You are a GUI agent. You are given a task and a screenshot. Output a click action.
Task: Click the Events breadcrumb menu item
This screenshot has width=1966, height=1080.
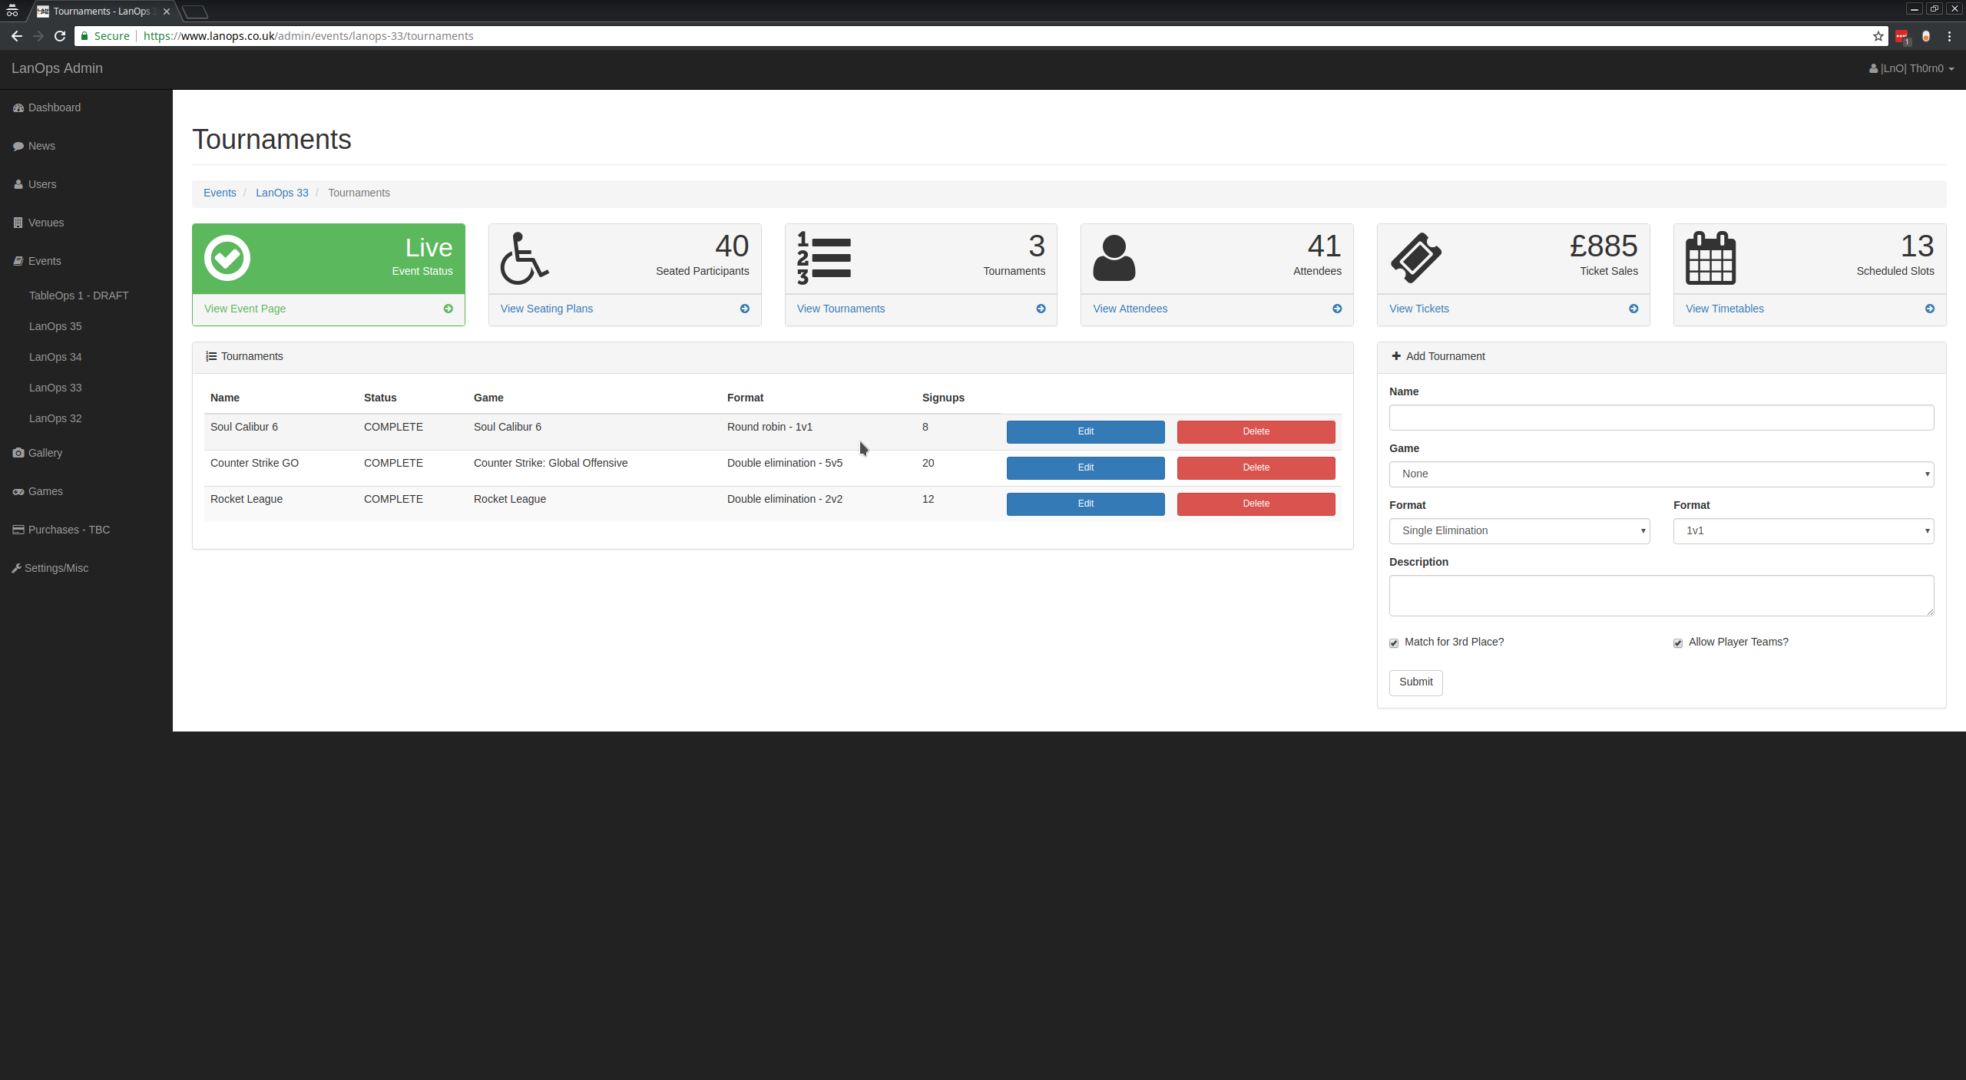pos(220,192)
